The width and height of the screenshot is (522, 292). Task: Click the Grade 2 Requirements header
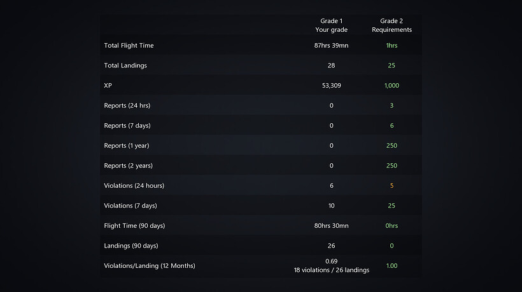(x=391, y=25)
